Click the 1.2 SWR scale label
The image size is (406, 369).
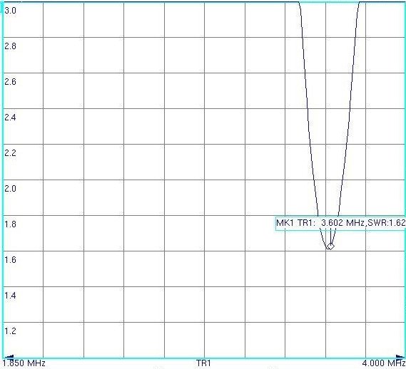point(11,331)
